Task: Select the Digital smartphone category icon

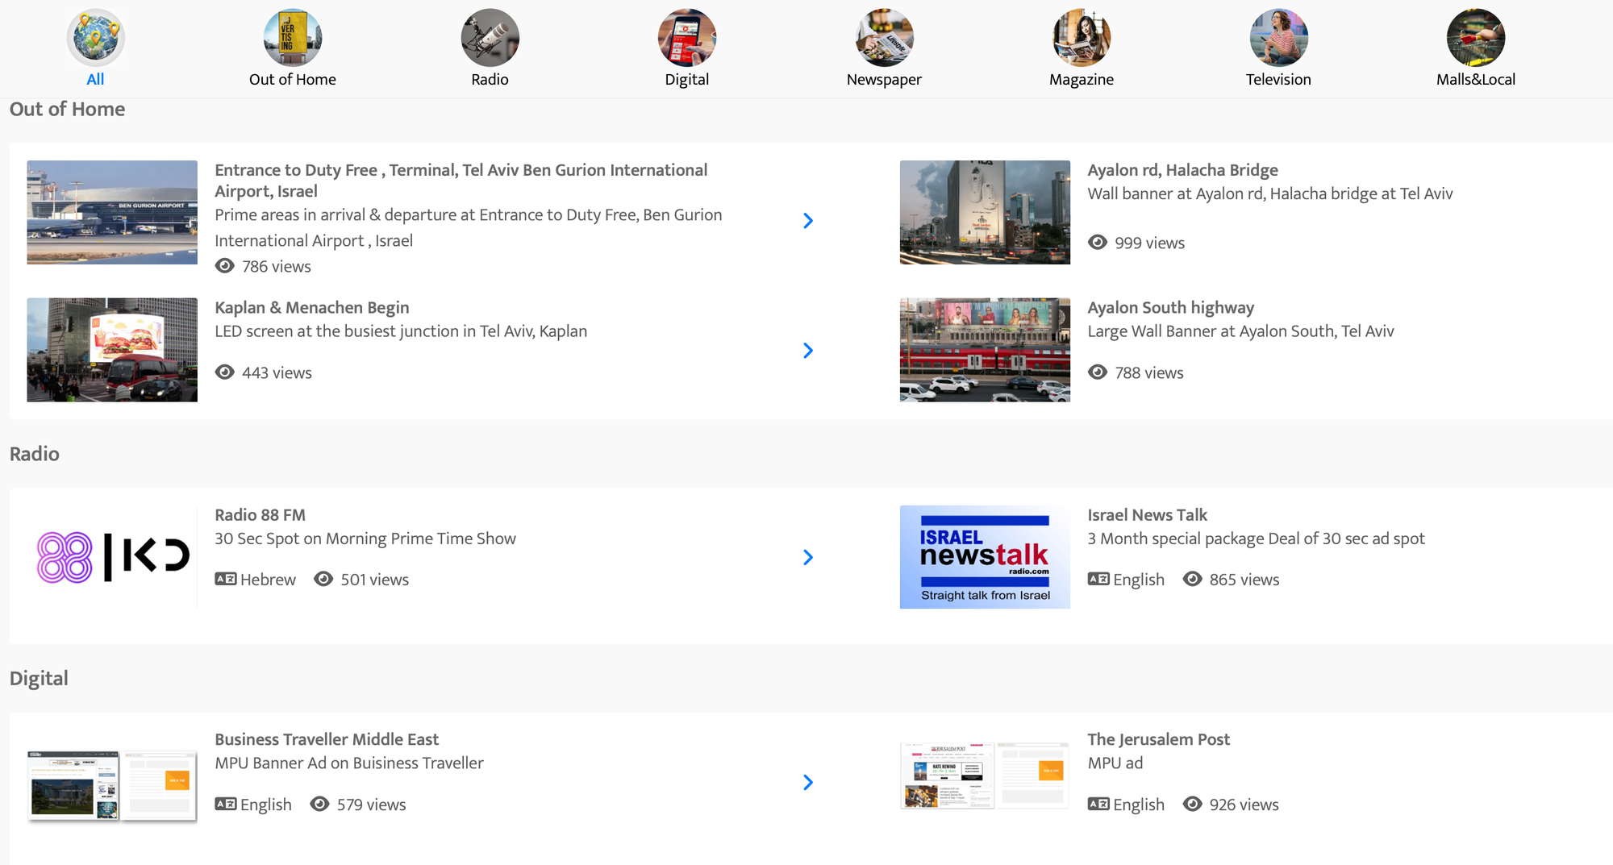Action: click(687, 38)
